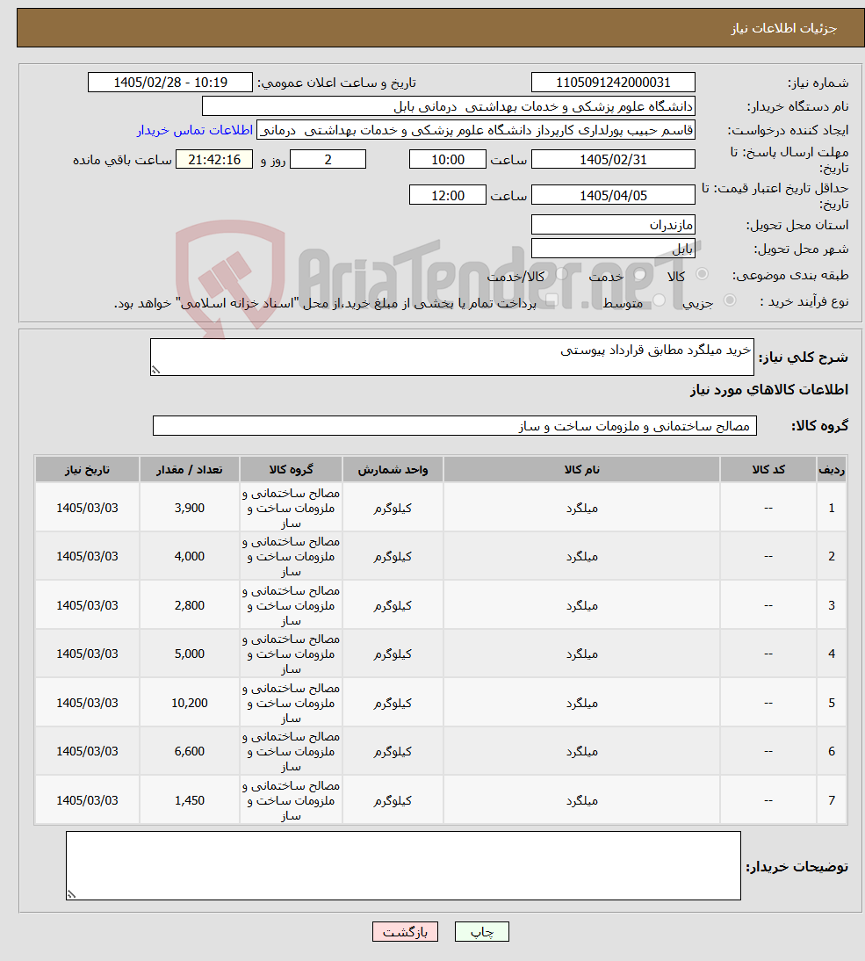Select the کالا/خدمت radio button
Viewport: 865px width, 961px height.
pos(561,275)
